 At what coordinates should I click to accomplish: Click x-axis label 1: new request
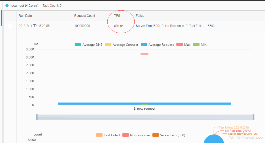(x=144, y=109)
